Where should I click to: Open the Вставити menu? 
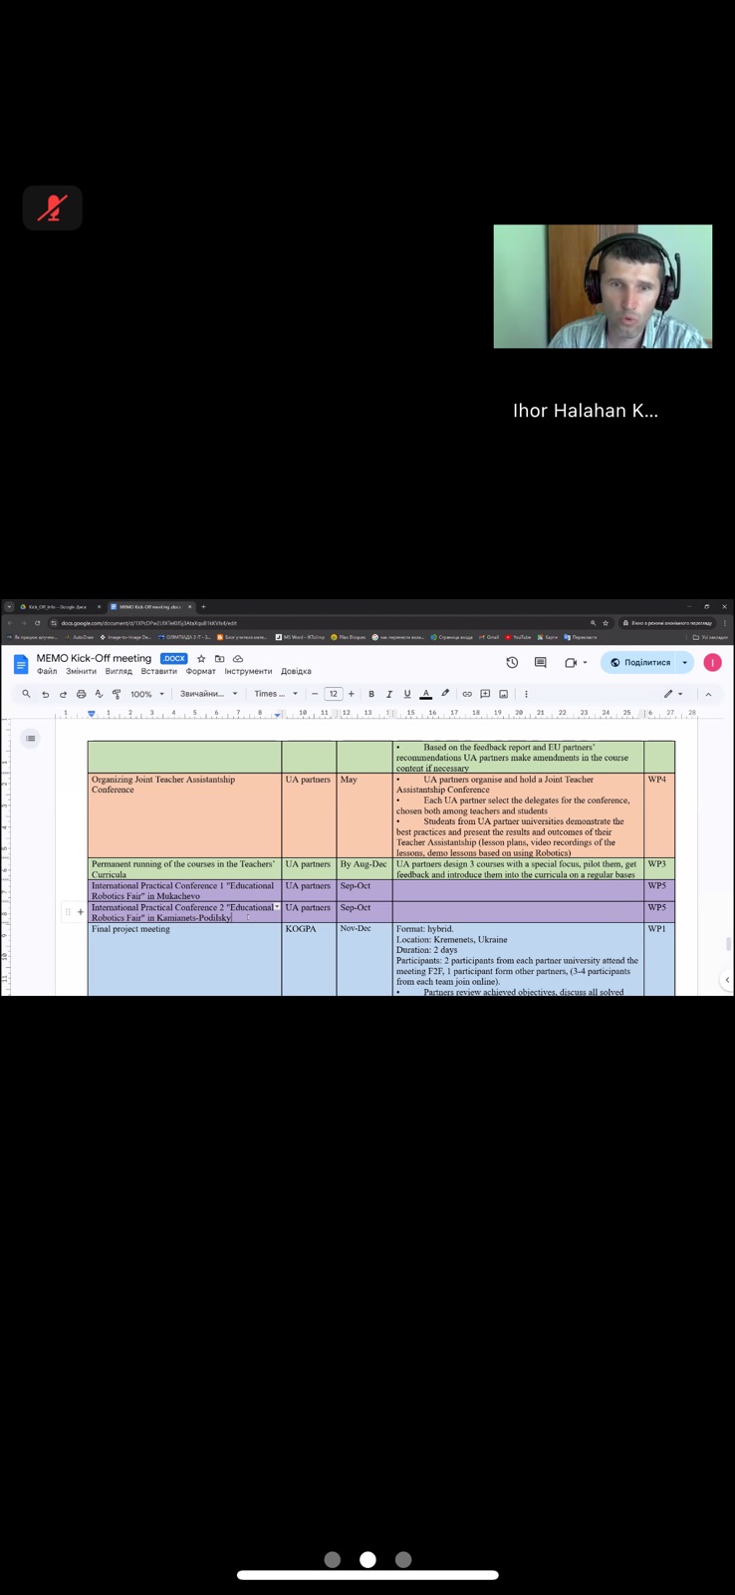(158, 672)
